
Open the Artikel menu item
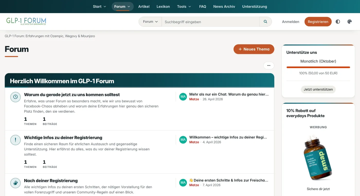click(144, 7)
